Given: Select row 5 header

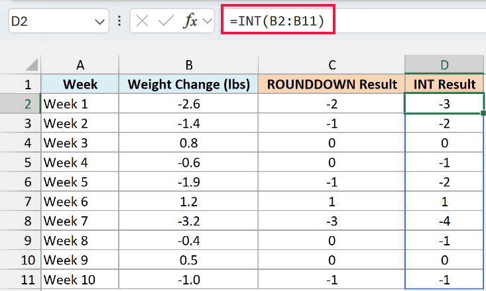Looking at the screenshot, I should (21, 162).
